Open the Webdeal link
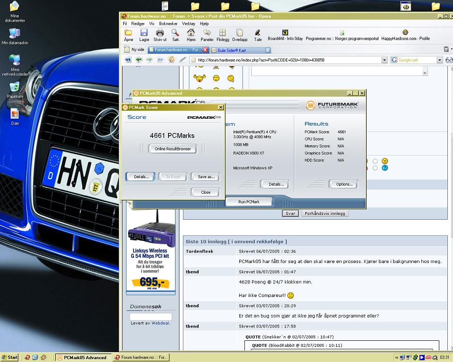This screenshot has height=362, width=453. (x=160, y=323)
